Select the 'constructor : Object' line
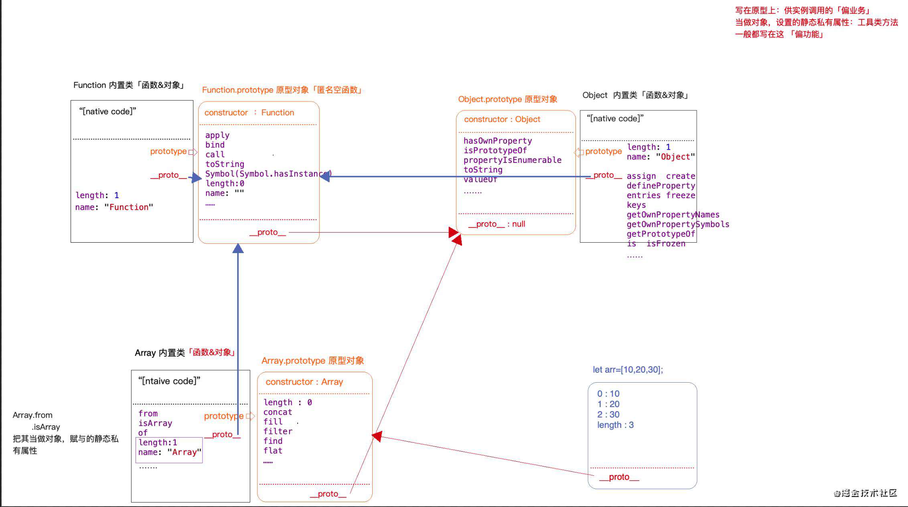The image size is (908, 507). (502, 119)
